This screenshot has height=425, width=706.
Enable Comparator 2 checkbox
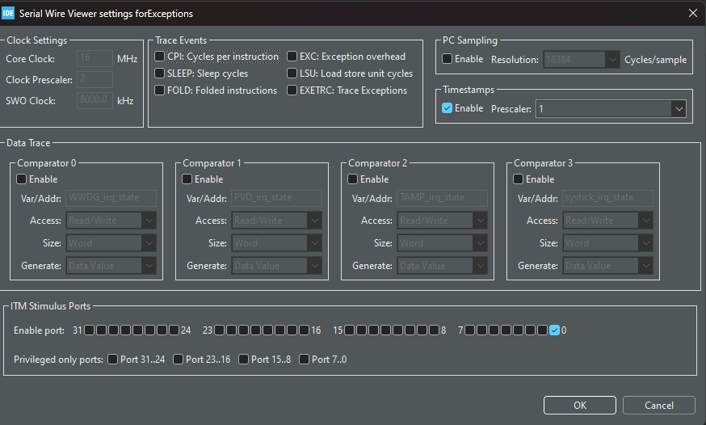(353, 179)
